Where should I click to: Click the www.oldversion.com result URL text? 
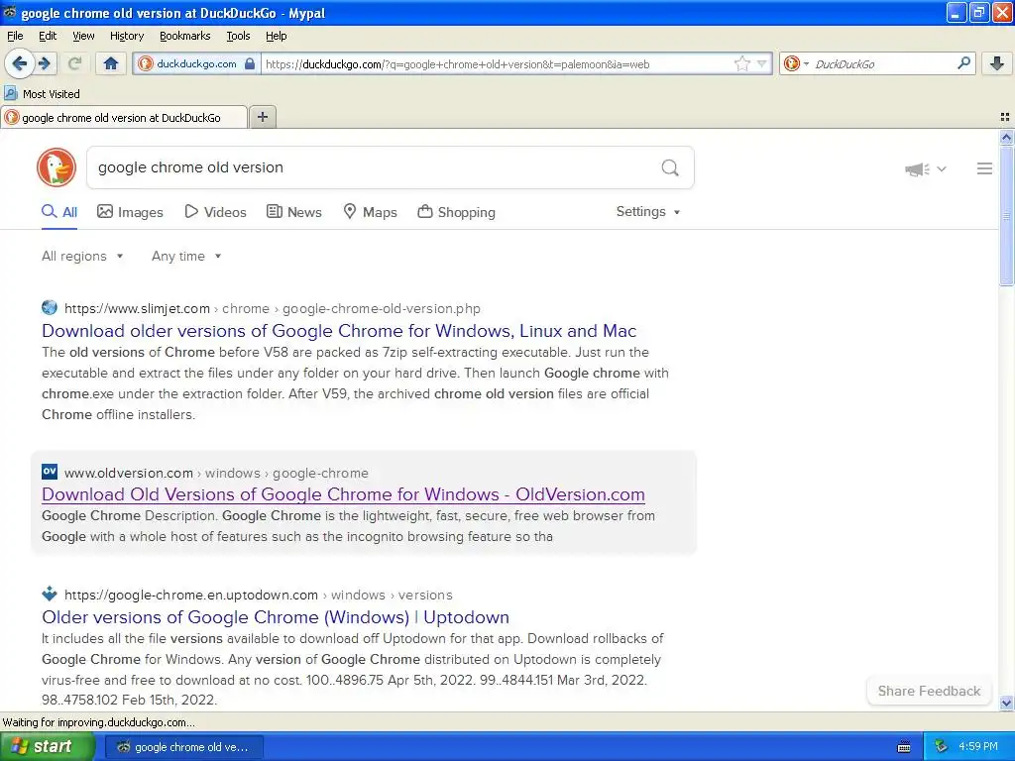pyautogui.click(x=129, y=473)
